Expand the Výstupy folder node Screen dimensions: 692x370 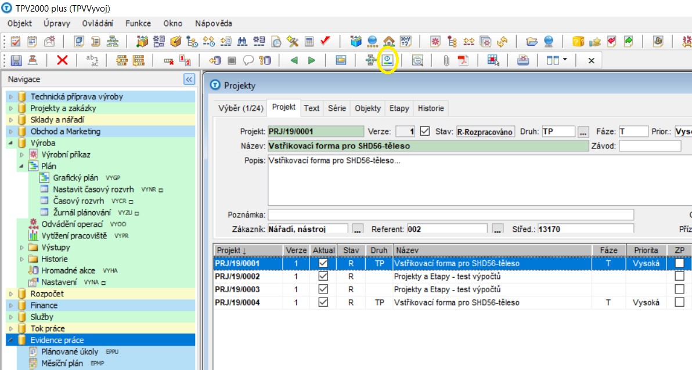pos(21,248)
